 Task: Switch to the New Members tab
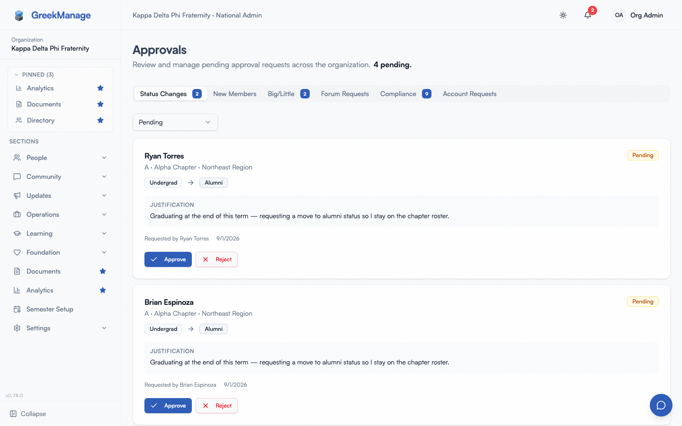(x=235, y=94)
